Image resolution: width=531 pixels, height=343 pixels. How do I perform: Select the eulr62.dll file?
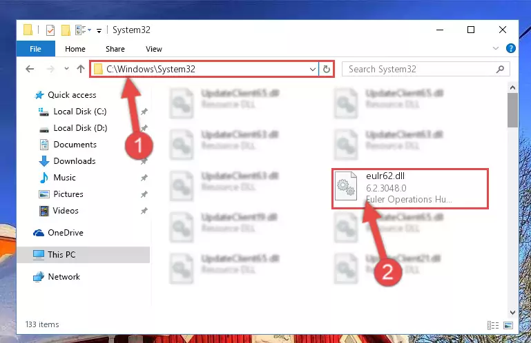point(409,188)
